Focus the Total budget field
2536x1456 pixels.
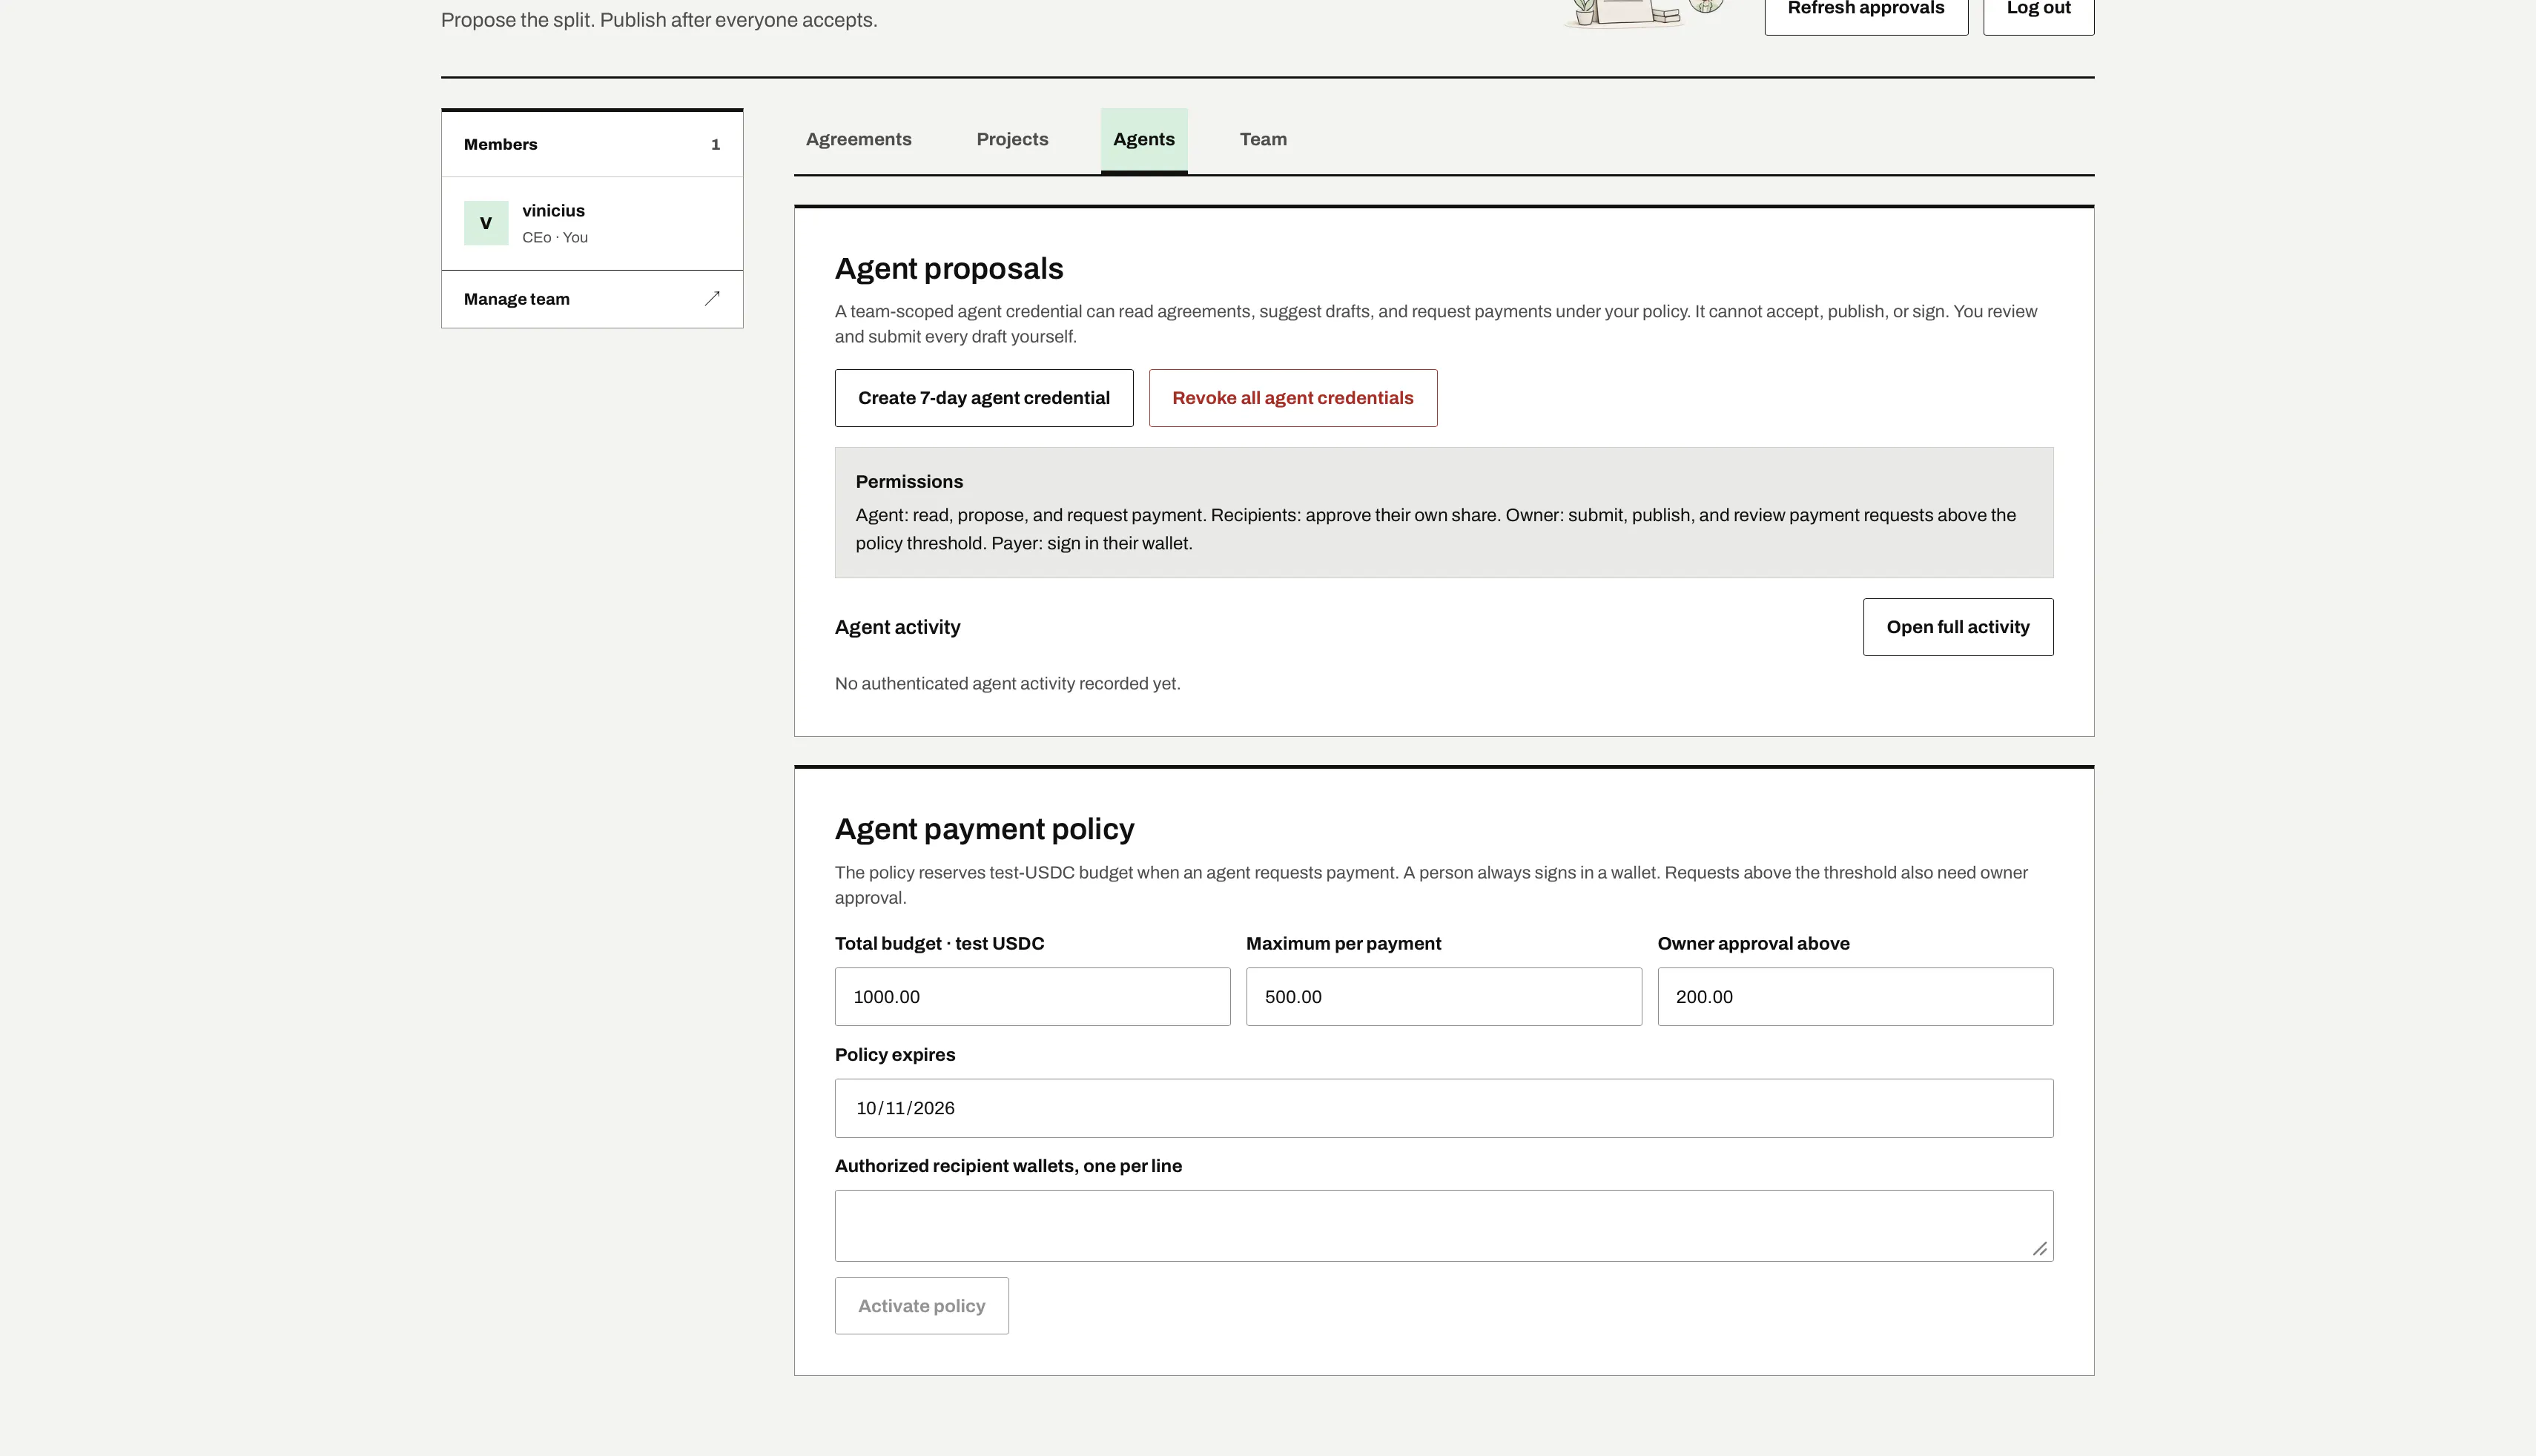point(1032,996)
